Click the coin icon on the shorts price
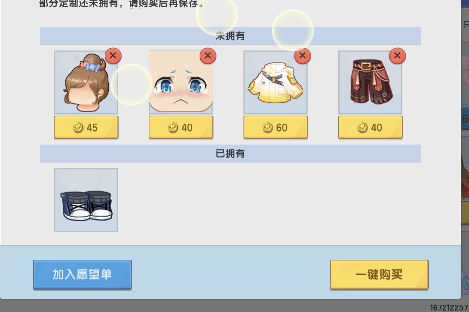The image size is (469, 312). click(363, 128)
